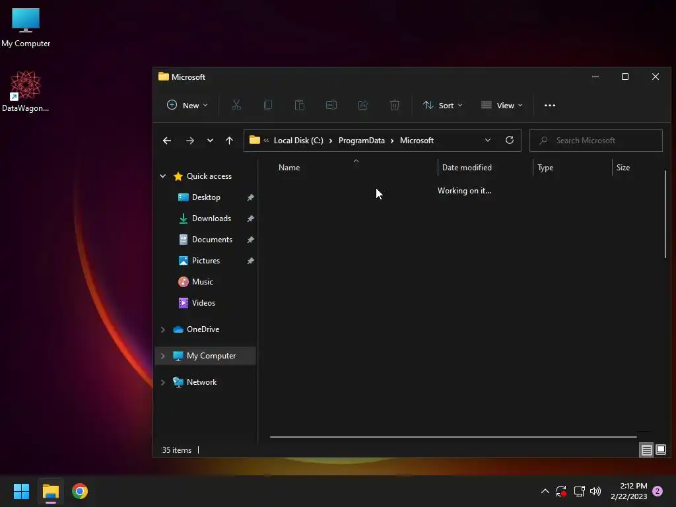This screenshot has width=676, height=507.
Task: Focus the Search Microsoft box
Action: (596, 141)
